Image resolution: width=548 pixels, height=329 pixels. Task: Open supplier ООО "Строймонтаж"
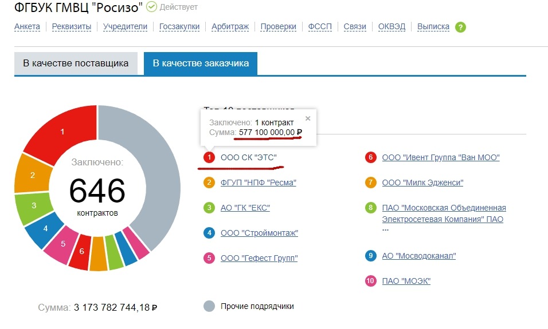[x=259, y=233]
